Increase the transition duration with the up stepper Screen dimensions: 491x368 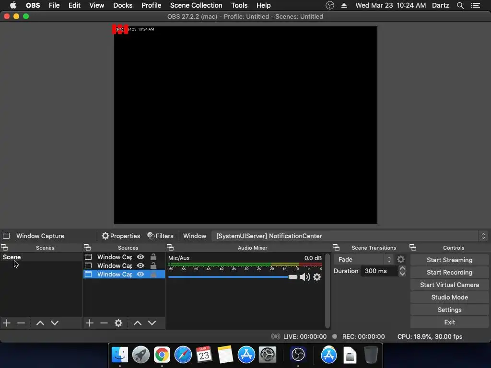click(x=402, y=268)
